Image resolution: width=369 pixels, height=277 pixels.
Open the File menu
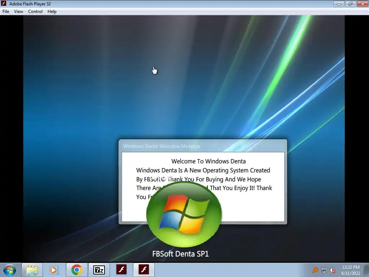coord(6,11)
